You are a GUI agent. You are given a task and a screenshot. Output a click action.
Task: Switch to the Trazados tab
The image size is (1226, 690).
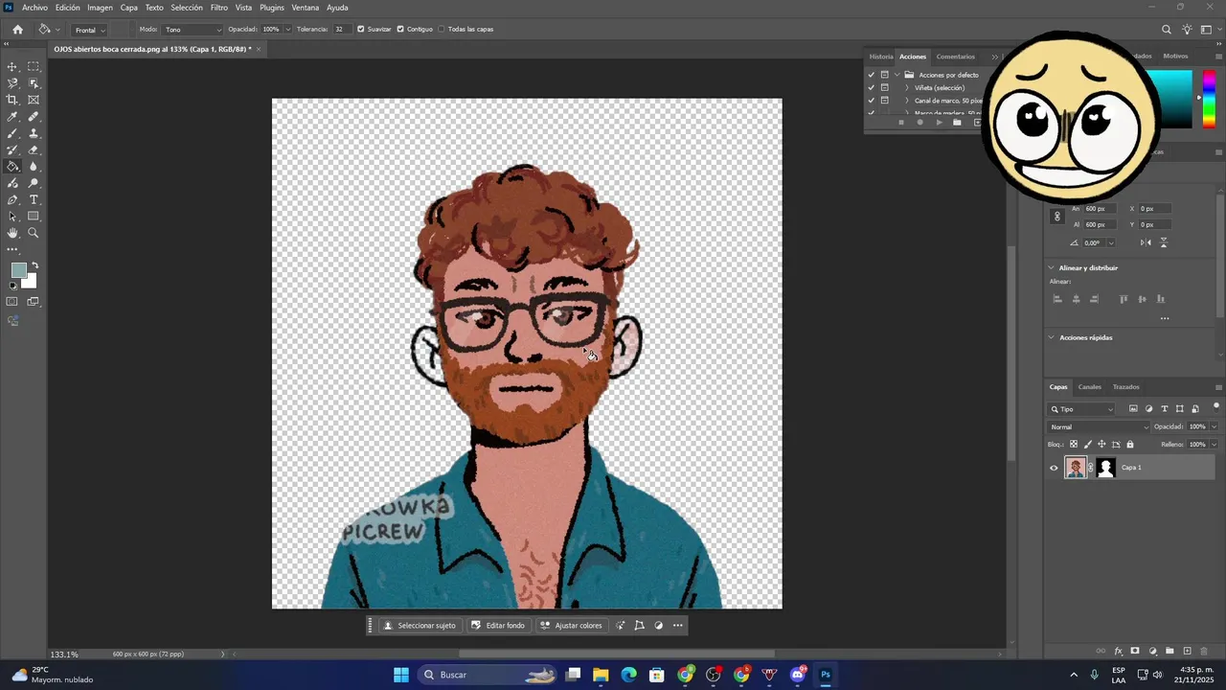click(x=1126, y=387)
